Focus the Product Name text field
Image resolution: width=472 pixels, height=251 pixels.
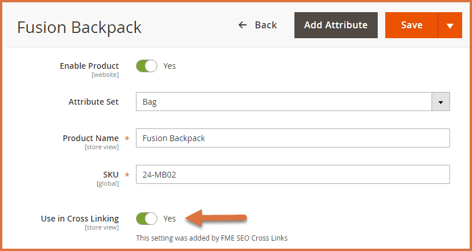pyautogui.click(x=293, y=138)
